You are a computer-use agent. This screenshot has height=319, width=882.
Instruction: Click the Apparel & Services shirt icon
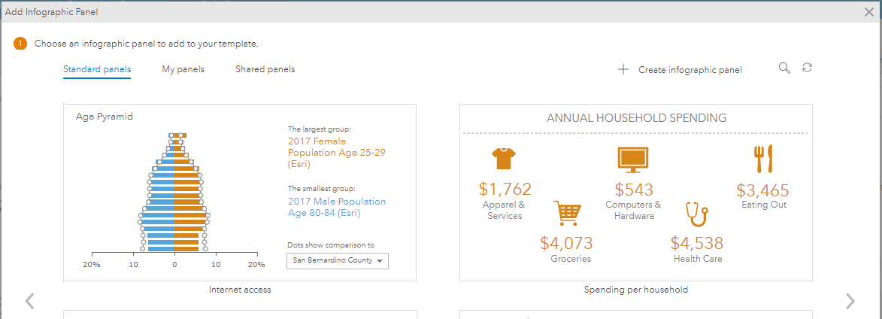tap(504, 159)
